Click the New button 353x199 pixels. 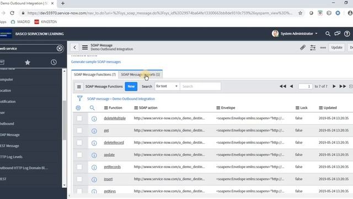pos(131,86)
